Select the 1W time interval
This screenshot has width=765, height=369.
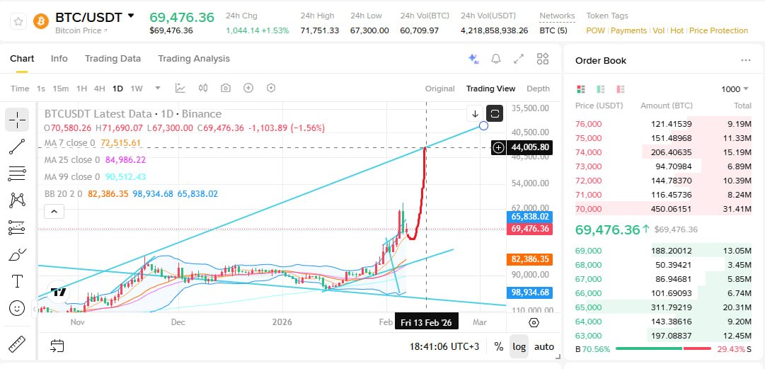pos(137,89)
